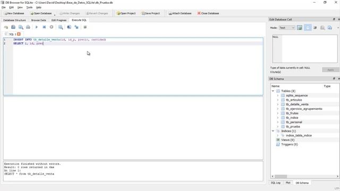Undock the DB Schema panel

[334, 79]
